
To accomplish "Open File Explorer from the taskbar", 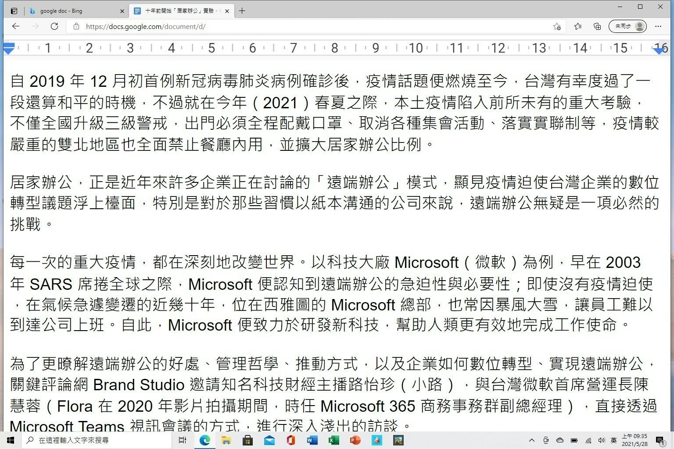I will point(226,440).
